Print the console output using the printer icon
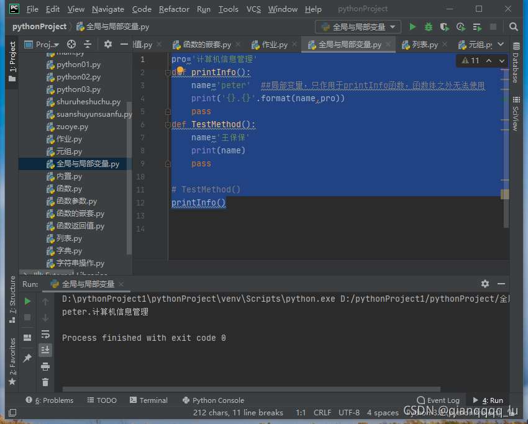 (x=45, y=366)
